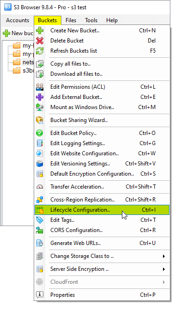Click the Mount as Windows Drive icon
The height and width of the screenshot is (312, 181).
(x=40, y=107)
